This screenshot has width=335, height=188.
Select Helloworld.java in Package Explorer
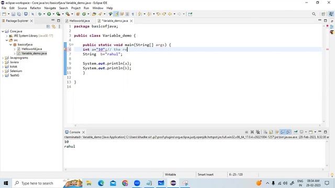tap(31, 49)
